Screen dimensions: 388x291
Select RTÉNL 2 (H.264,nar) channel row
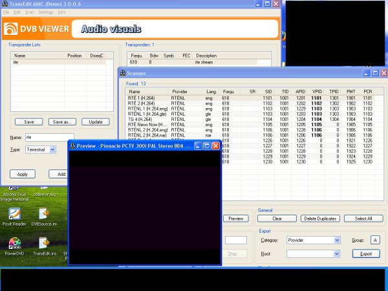[250, 135]
